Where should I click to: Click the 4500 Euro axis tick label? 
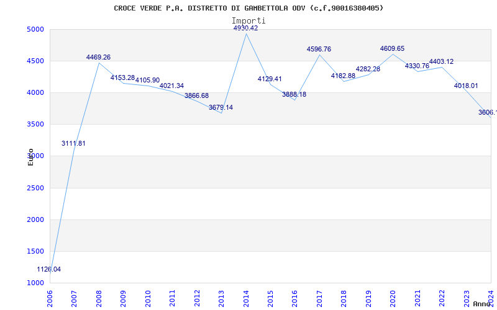(x=35, y=61)
